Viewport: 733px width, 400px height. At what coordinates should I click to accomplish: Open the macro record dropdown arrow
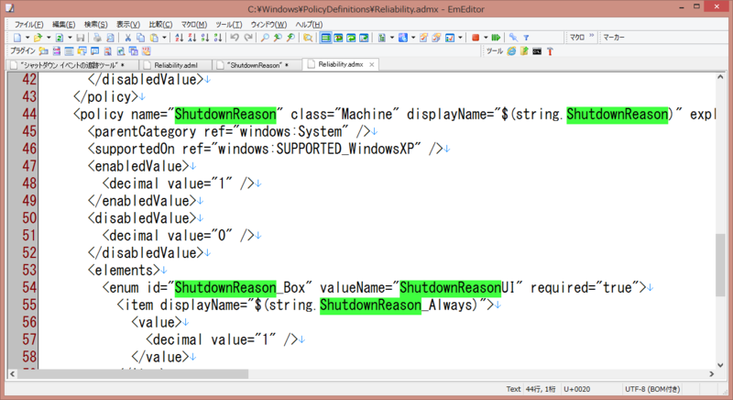(486, 38)
